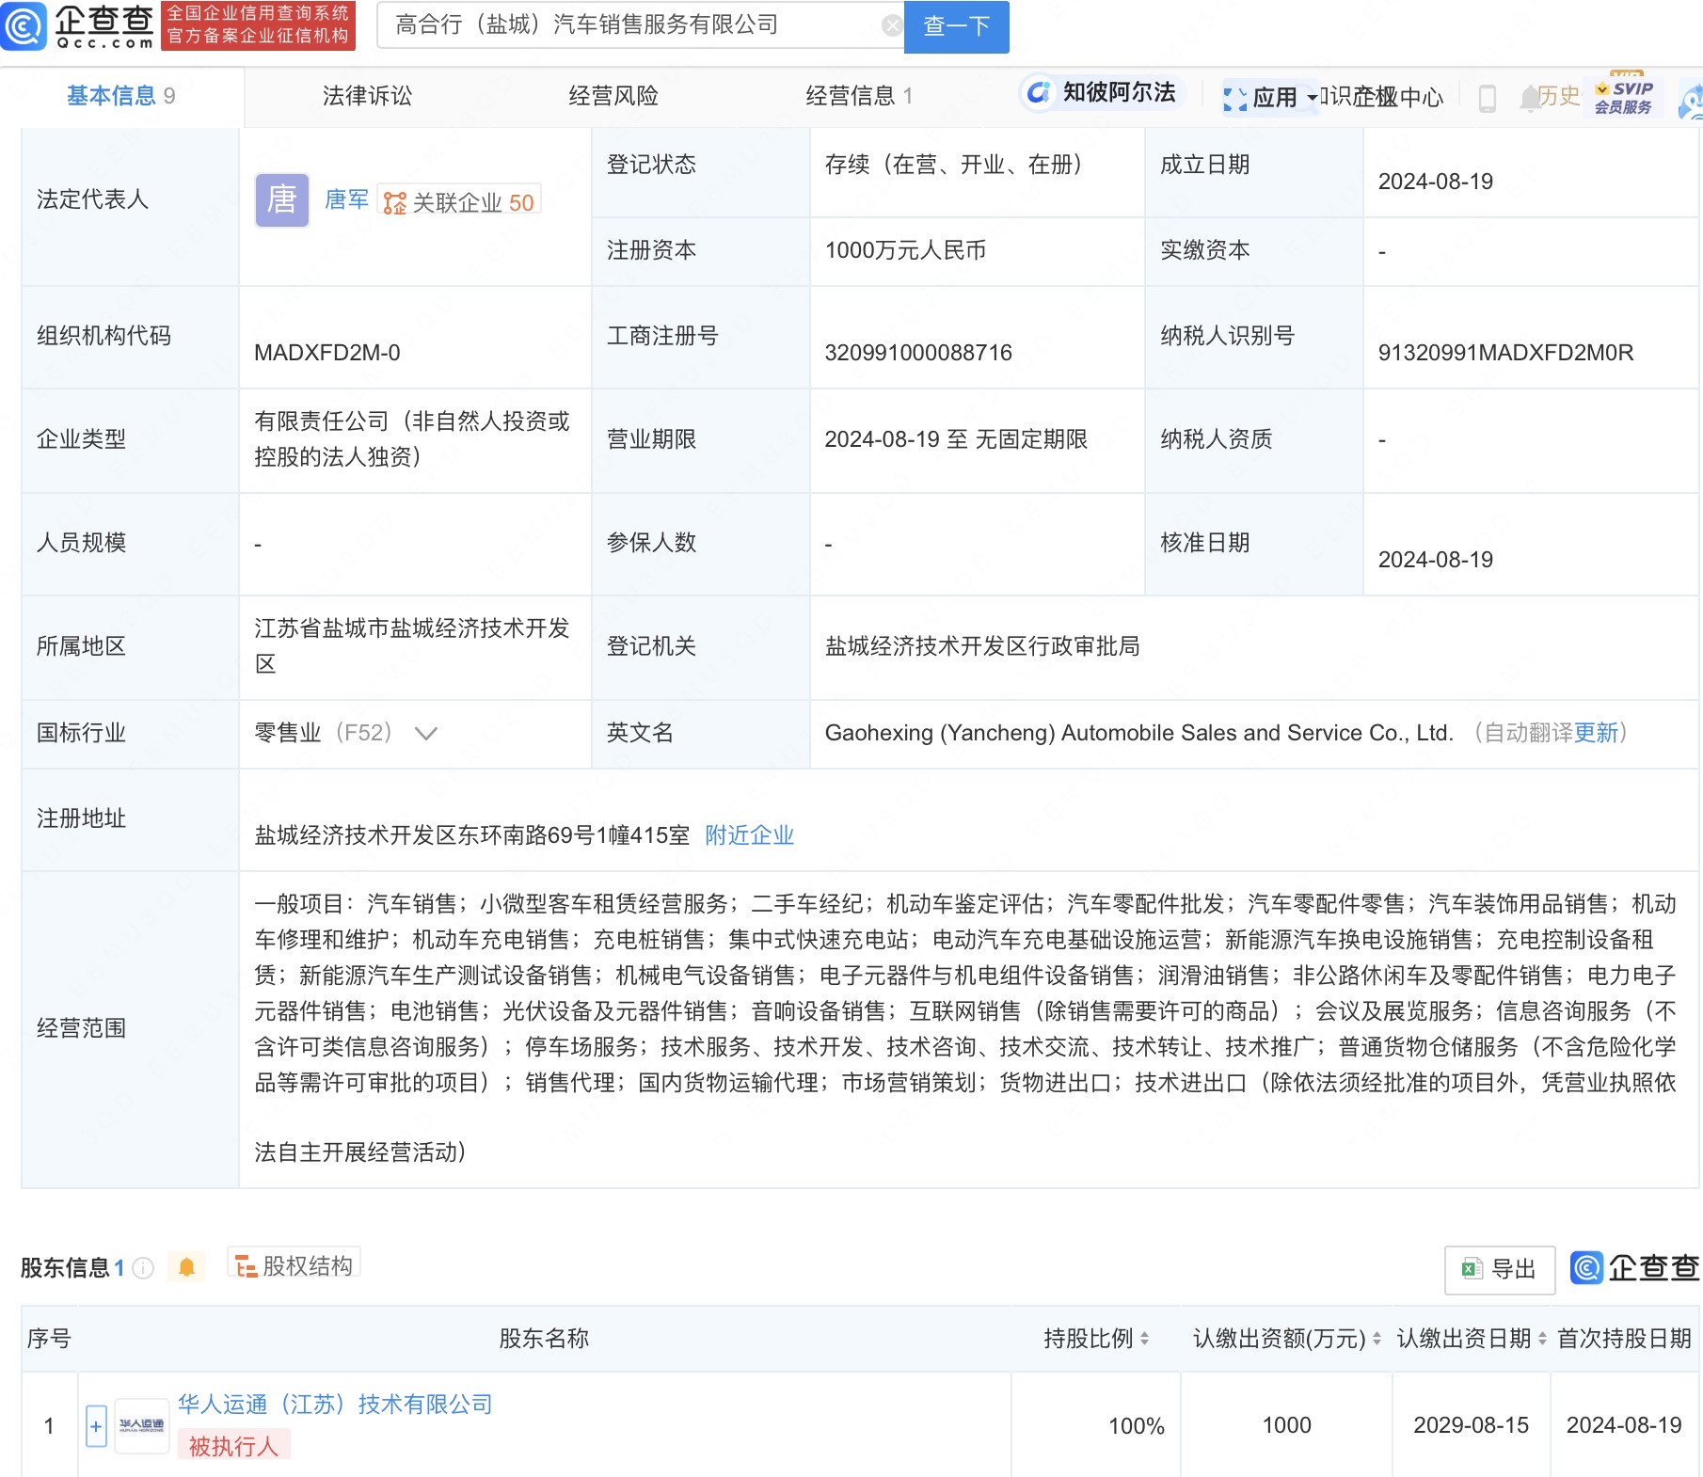Image resolution: width=1703 pixels, height=1477 pixels.
Task: Open SVIP 会员服务 badge
Action: pyautogui.click(x=1624, y=96)
